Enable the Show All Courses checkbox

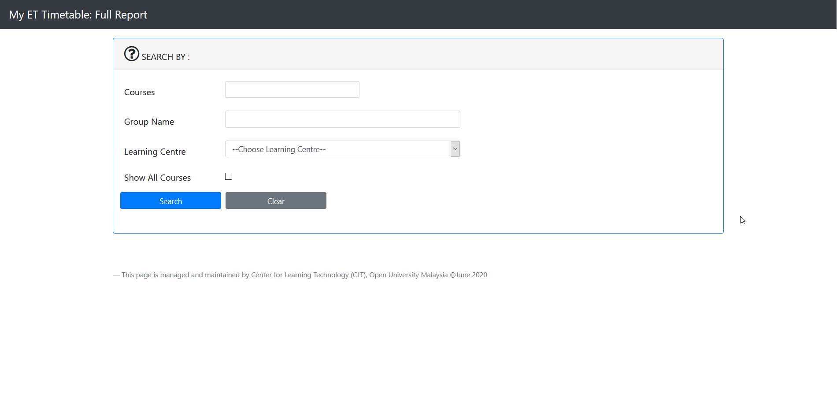229,176
